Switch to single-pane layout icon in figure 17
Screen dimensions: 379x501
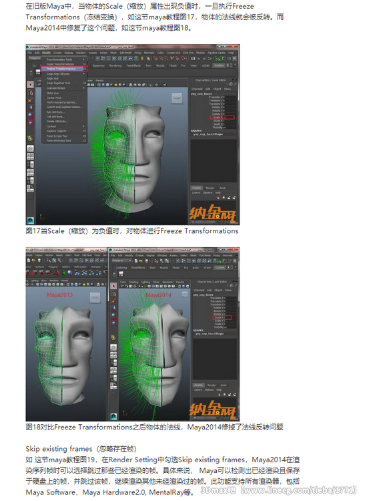pos(30,149)
